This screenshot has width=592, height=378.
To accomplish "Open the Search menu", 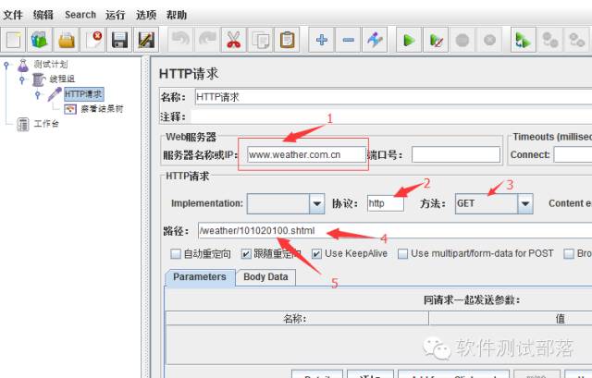I will click(80, 15).
